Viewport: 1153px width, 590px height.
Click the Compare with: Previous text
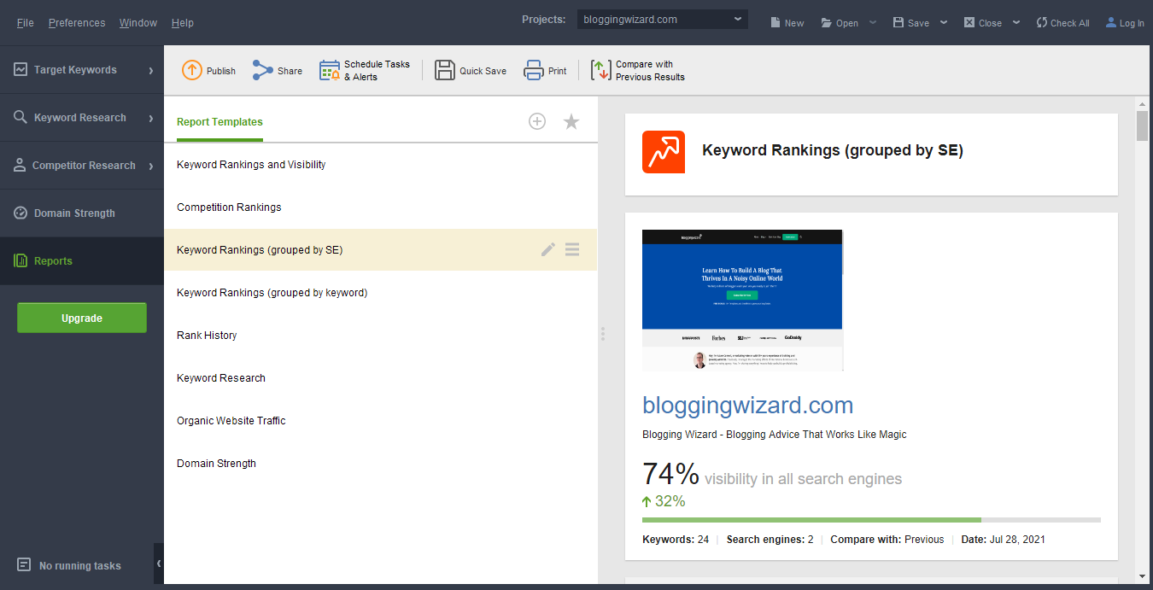pyautogui.click(x=887, y=540)
